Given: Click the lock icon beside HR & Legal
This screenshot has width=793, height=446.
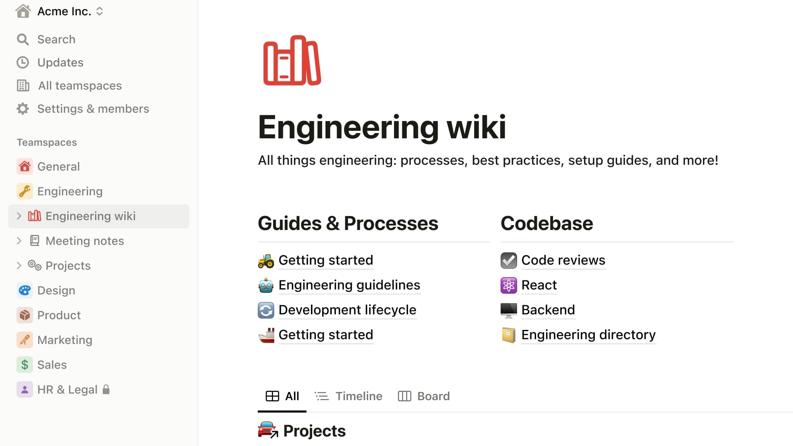Looking at the screenshot, I should [105, 389].
